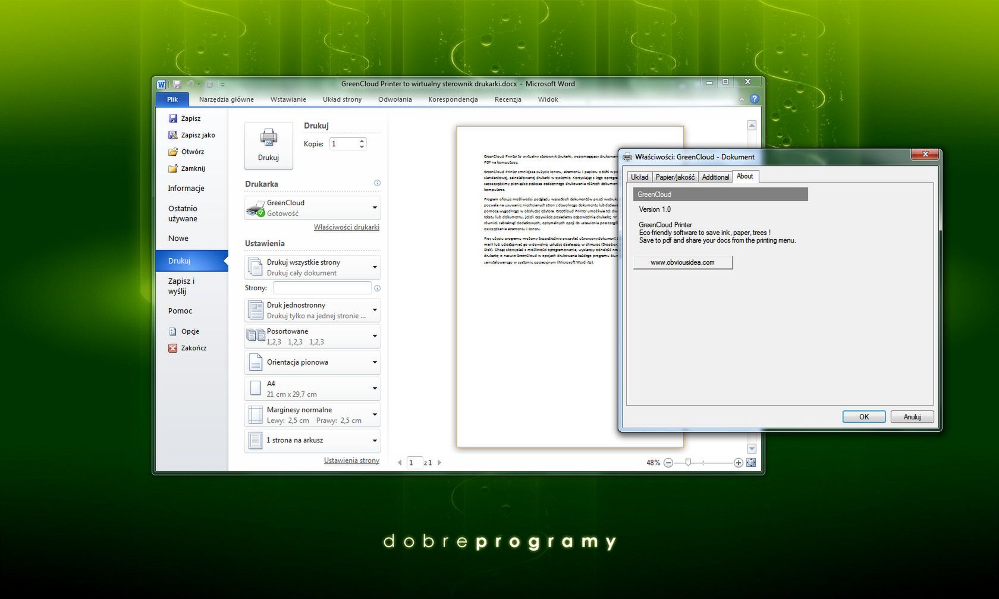Image resolution: width=999 pixels, height=599 pixels.
Task: Click the zoom in plus icon
Action: coord(738,463)
